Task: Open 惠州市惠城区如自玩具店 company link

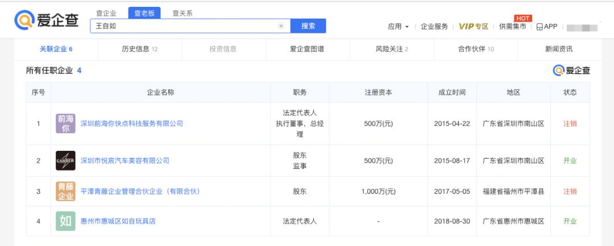Action: pyautogui.click(x=118, y=221)
